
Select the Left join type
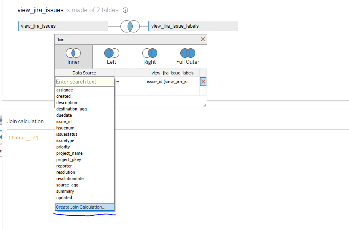click(111, 57)
